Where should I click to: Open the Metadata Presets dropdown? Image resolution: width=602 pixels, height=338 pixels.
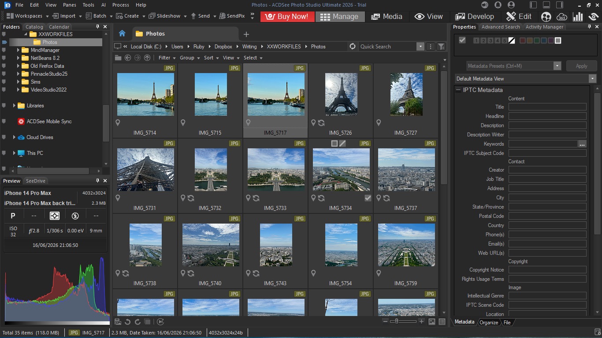point(557,66)
